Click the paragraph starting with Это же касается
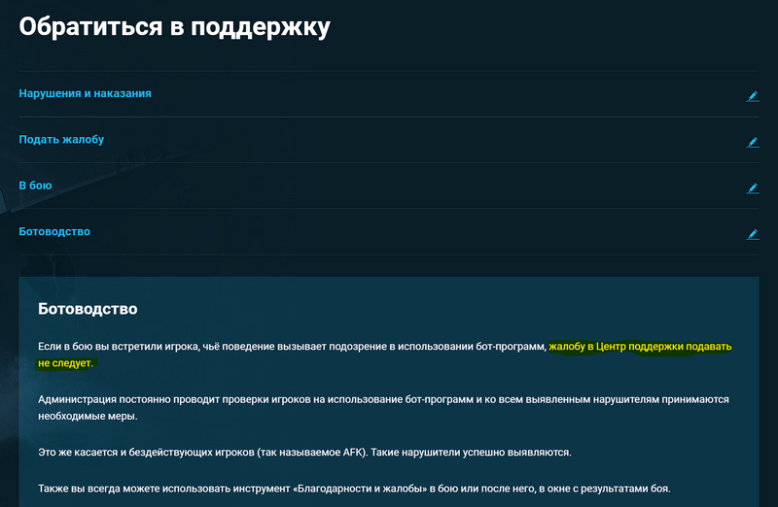The height and width of the screenshot is (507, 778). pos(304,452)
